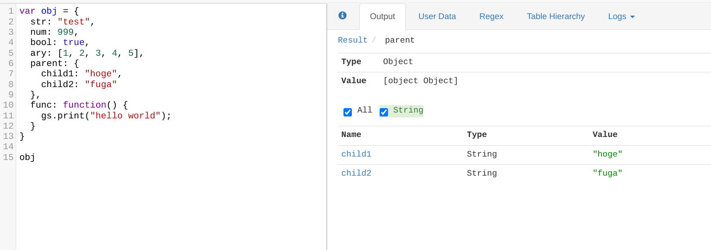This screenshot has width=711, height=250.
Task: Switch to the Regex tab
Action: point(491,17)
